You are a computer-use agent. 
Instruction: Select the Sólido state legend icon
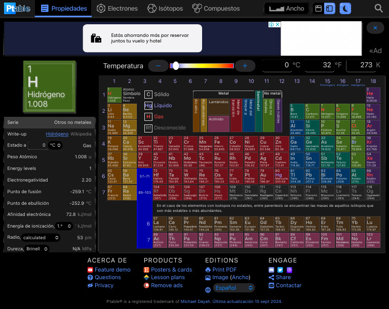(148, 95)
